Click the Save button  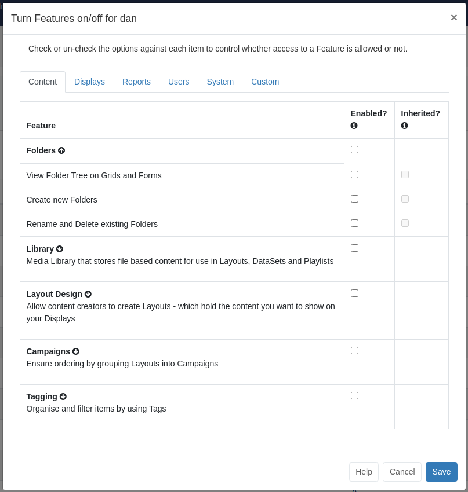[x=441, y=472]
